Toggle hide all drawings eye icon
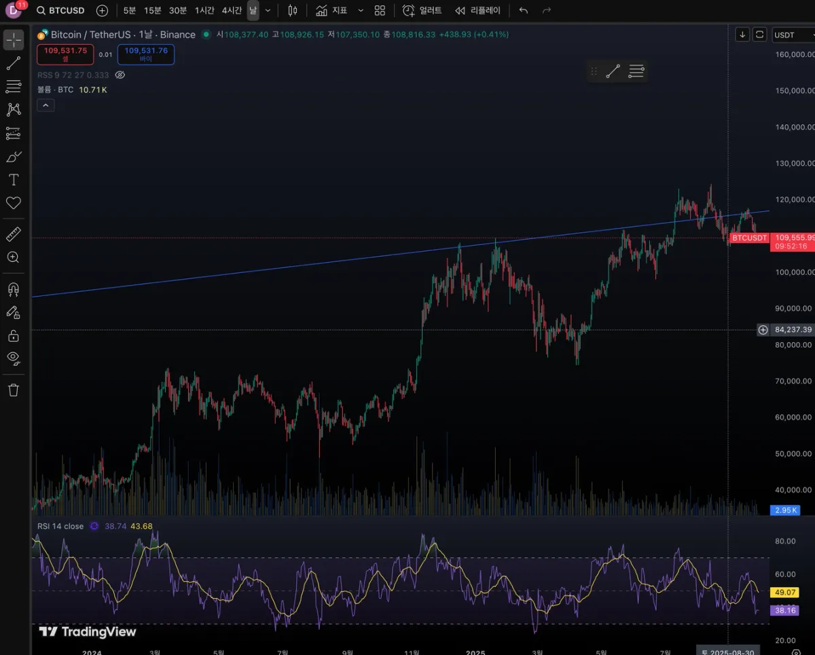815x655 pixels. (x=13, y=358)
